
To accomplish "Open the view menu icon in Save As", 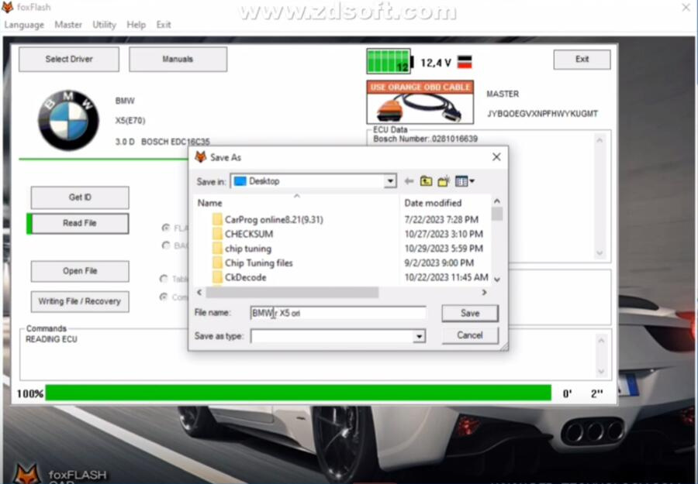I will [461, 181].
